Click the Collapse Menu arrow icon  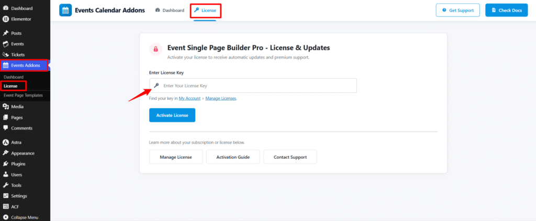[5, 217]
